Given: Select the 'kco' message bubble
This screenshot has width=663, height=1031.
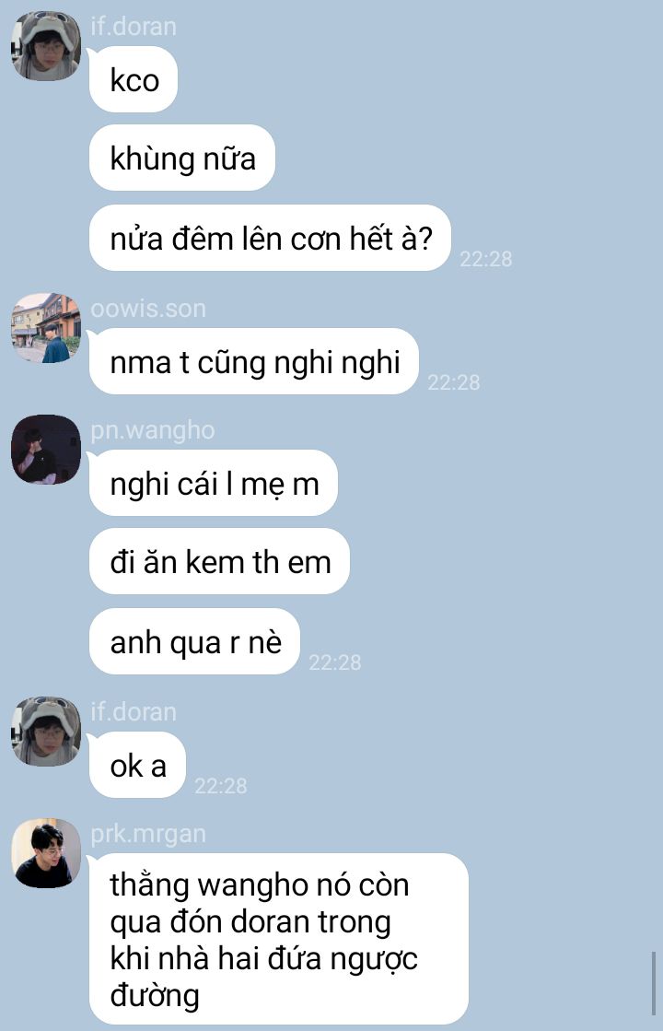Looking at the screenshot, I should 134,79.
